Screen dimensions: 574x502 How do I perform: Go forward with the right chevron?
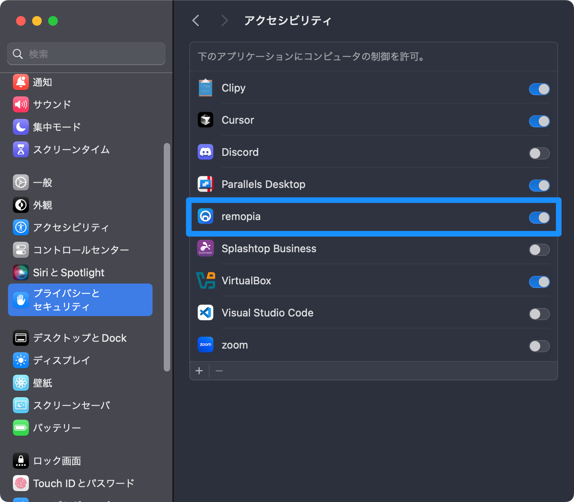click(x=225, y=20)
